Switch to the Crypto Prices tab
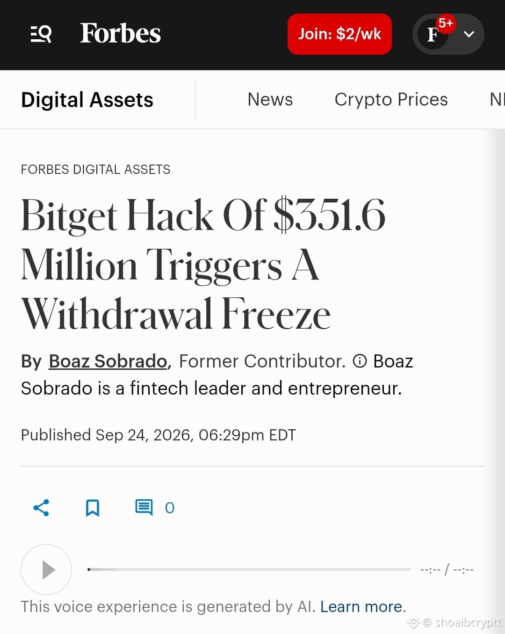The height and width of the screenshot is (634, 505). point(391,100)
